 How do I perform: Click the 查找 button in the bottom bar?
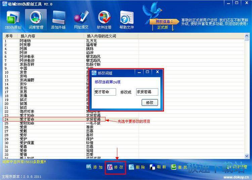coord(179,167)
